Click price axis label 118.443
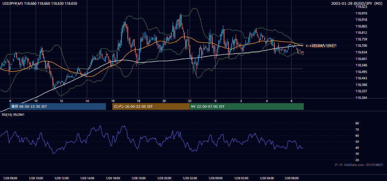The height and width of the screenshot is (181, 387). coord(361,78)
